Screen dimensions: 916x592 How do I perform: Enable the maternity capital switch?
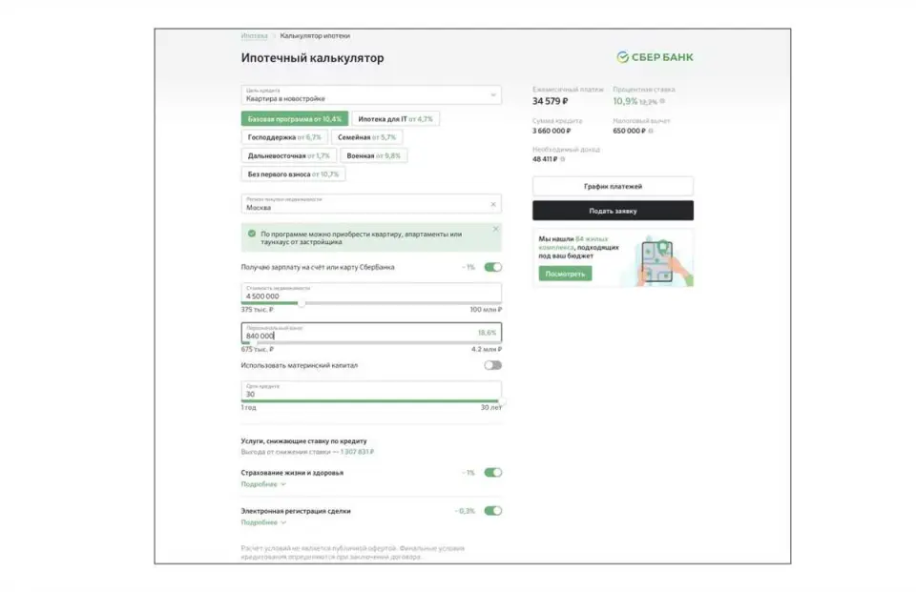click(492, 365)
